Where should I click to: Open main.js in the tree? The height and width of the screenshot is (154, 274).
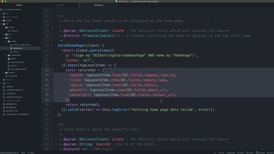(x=14, y=65)
